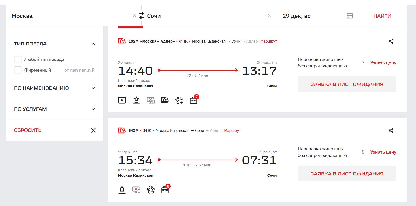Open the calendar date picker icon

(x=349, y=16)
